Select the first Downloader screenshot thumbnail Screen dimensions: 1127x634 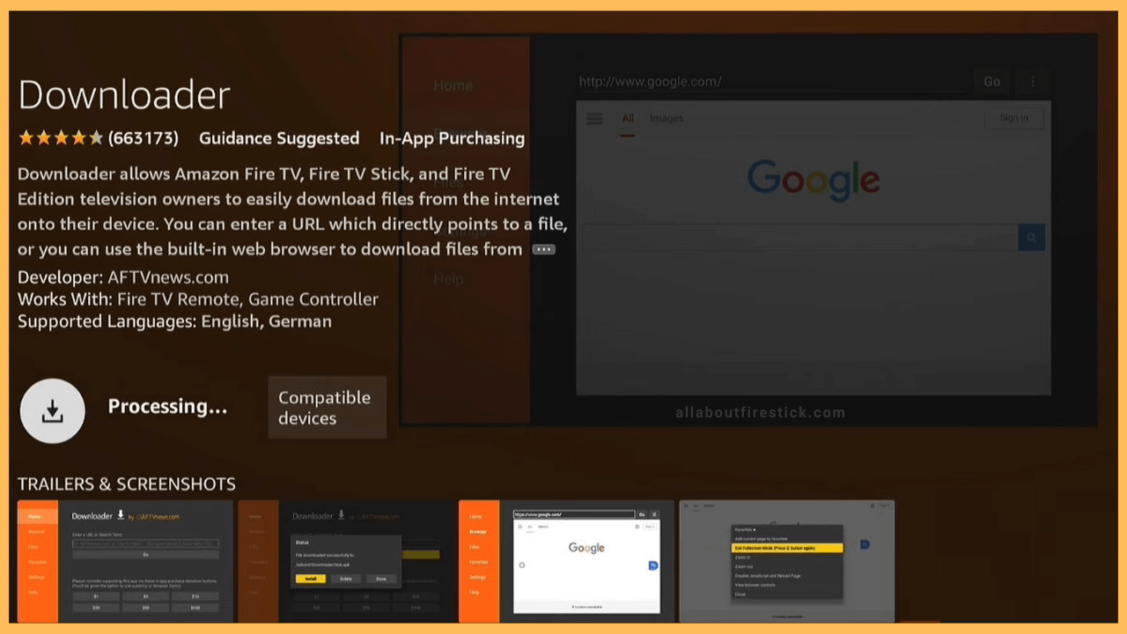pyautogui.click(x=123, y=561)
